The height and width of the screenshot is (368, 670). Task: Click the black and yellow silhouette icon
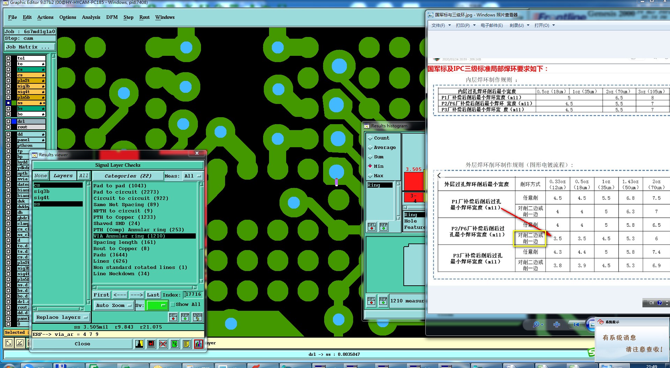point(139,344)
